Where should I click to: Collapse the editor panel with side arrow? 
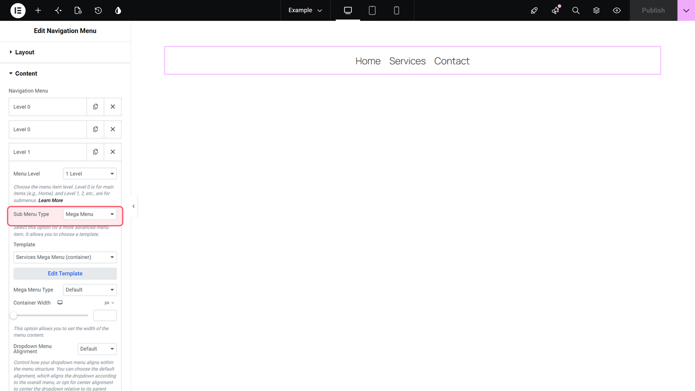click(134, 206)
